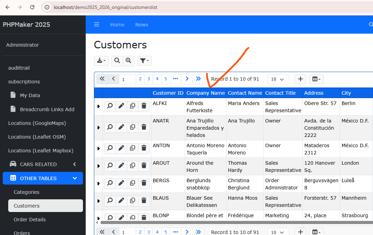Toggle the sidebar with the hamburger icon
The width and height of the screenshot is (373, 235).
click(97, 25)
